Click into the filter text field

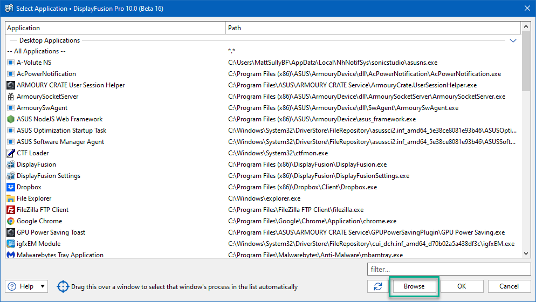(449, 269)
